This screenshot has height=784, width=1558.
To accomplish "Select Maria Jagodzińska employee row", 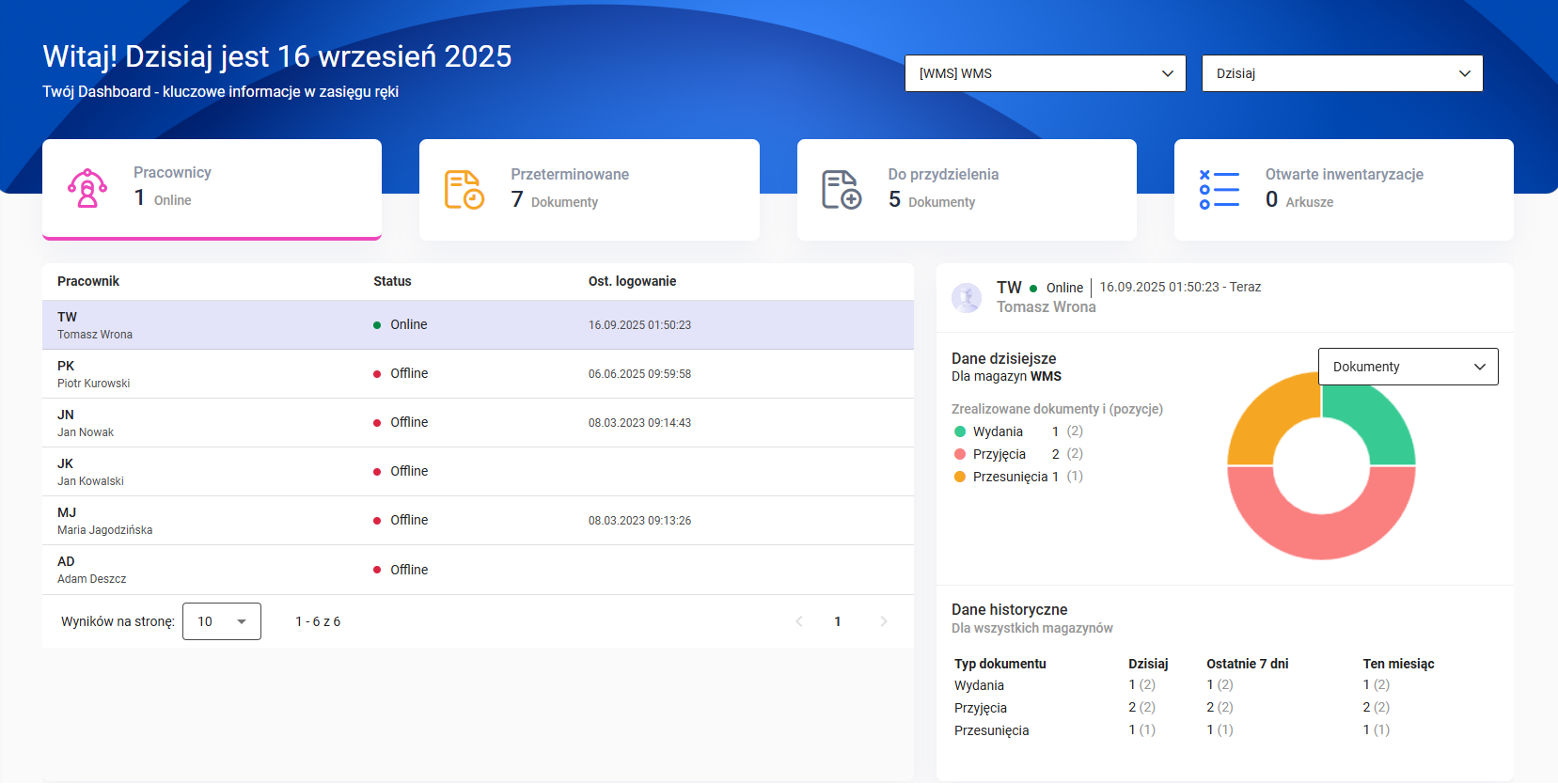I will (x=478, y=521).
